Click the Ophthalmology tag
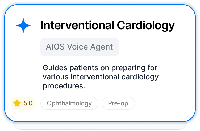The height and width of the screenshot is (131, 200). [69, 103]
